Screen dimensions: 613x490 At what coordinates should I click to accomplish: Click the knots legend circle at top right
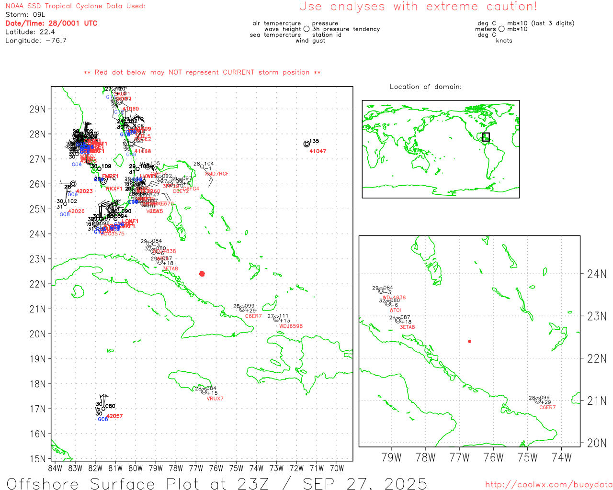point(501,29)
